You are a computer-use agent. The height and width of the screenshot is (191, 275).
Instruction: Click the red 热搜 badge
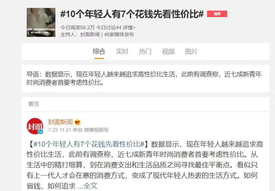coord(217,14)
